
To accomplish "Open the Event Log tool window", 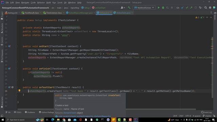I will (206, 112).
